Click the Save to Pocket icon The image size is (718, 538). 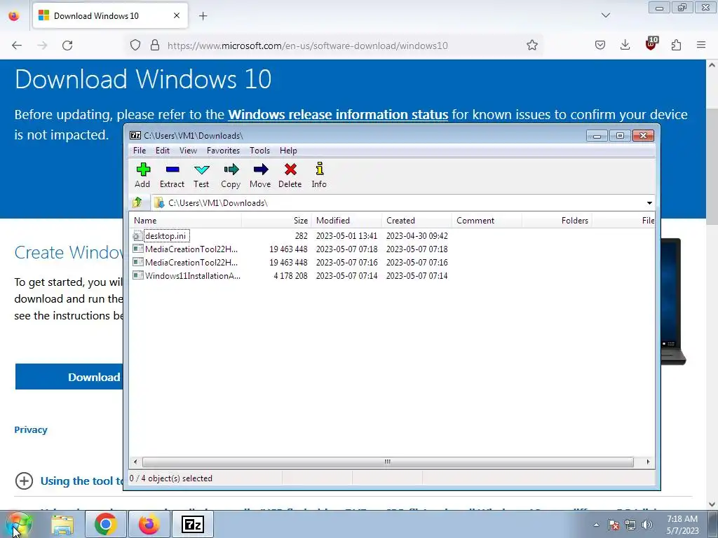tap(600, 46)
